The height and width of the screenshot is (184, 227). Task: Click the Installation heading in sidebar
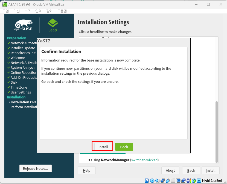click(16, 97)
